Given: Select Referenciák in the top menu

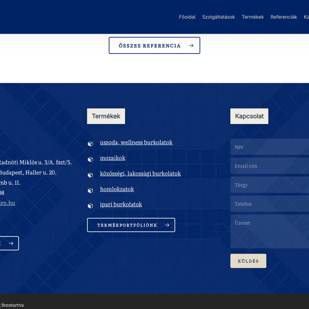Looking at the screenshot, I should coord(284,17).
